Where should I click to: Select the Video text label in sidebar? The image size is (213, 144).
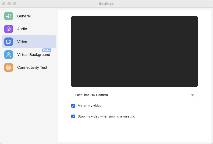pos(22,42)
